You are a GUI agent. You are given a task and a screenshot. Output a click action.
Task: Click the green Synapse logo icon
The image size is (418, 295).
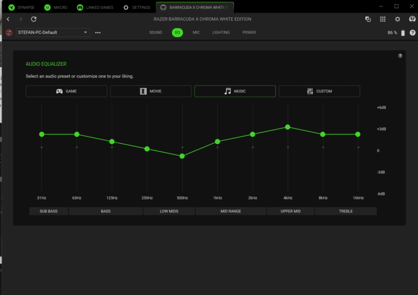coord(11,8)
